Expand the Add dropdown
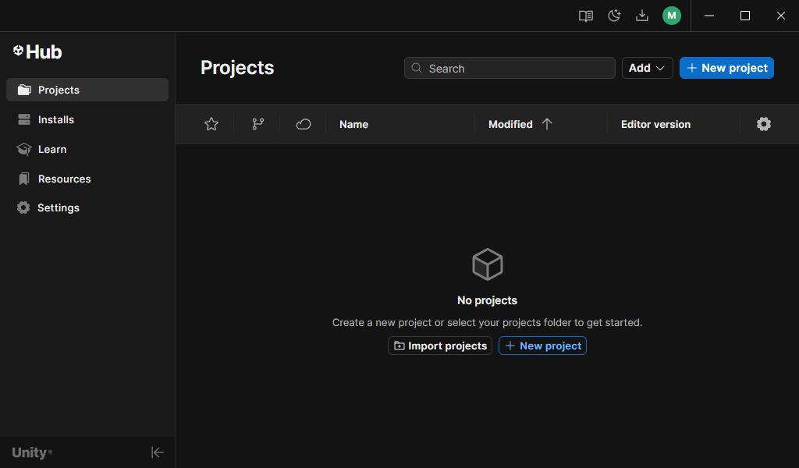Viewport: 799px width, 468px height. point(647,68)
